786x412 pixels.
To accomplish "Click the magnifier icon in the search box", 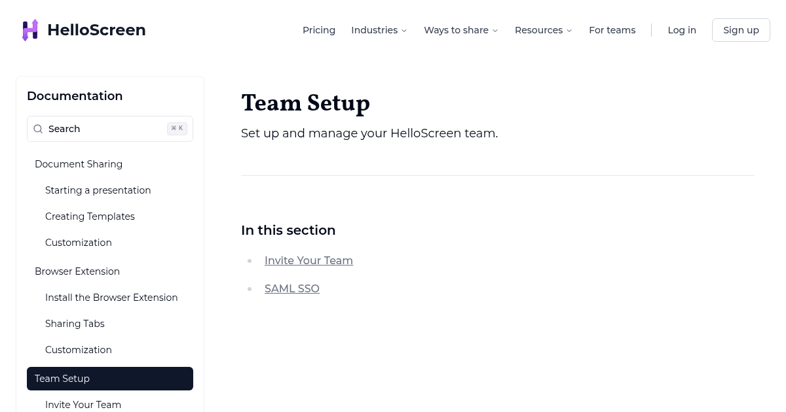I will click(38, 129).
